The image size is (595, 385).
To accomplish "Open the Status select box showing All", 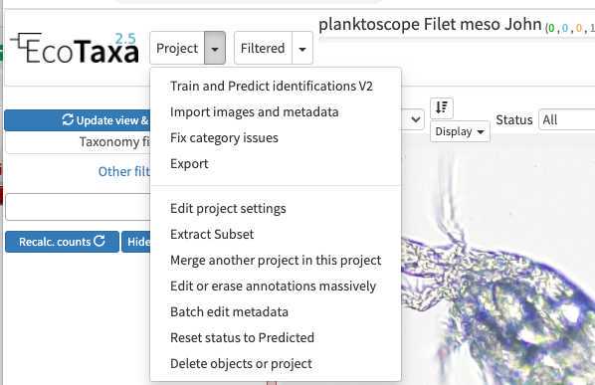I will [x=567, y=119].
